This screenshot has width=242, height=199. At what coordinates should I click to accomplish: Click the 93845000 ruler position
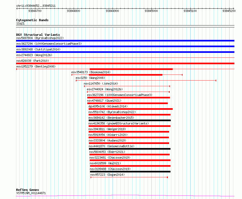[x=151, y=11]
